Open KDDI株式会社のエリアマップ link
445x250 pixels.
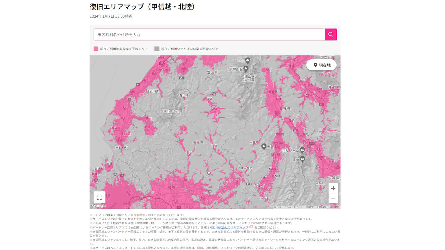(x=229, y=227)
